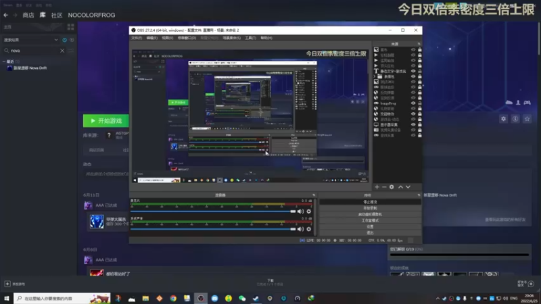Screen dimensions: 541x304
Task: Open Chrome from the taskbar
Action: point(173,299)
